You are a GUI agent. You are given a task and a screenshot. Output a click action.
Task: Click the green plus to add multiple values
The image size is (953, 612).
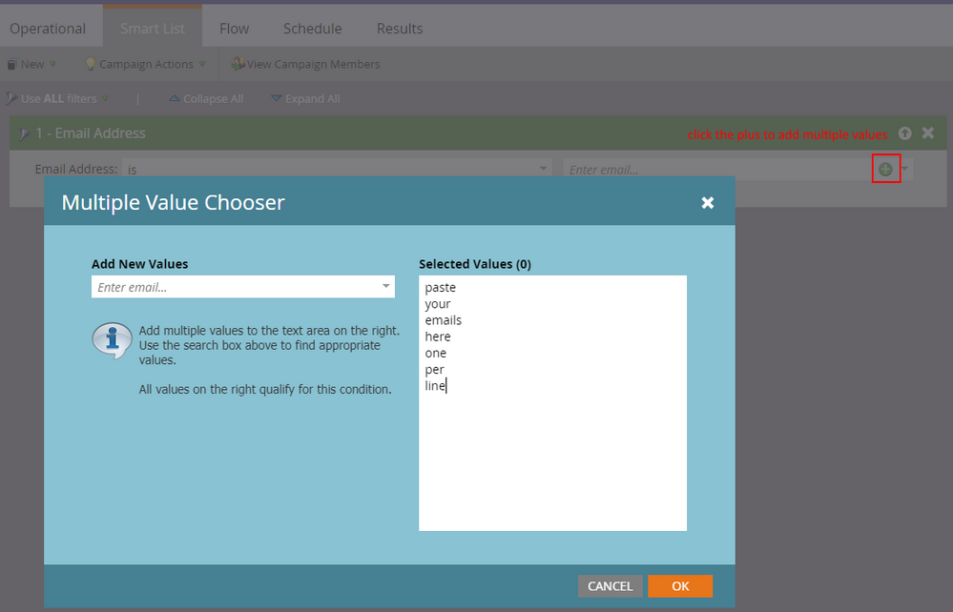885,169
